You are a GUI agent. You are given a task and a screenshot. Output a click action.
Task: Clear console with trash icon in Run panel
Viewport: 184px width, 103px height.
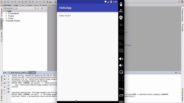click(8, 92)
